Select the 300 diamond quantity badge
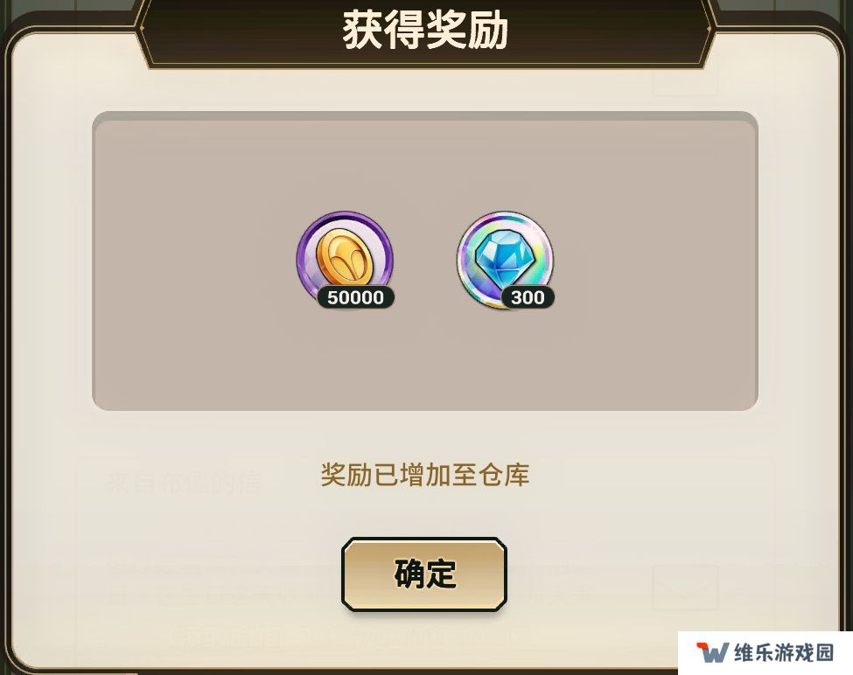This screenshot has height=675, width=853. [x=528, y=297]
